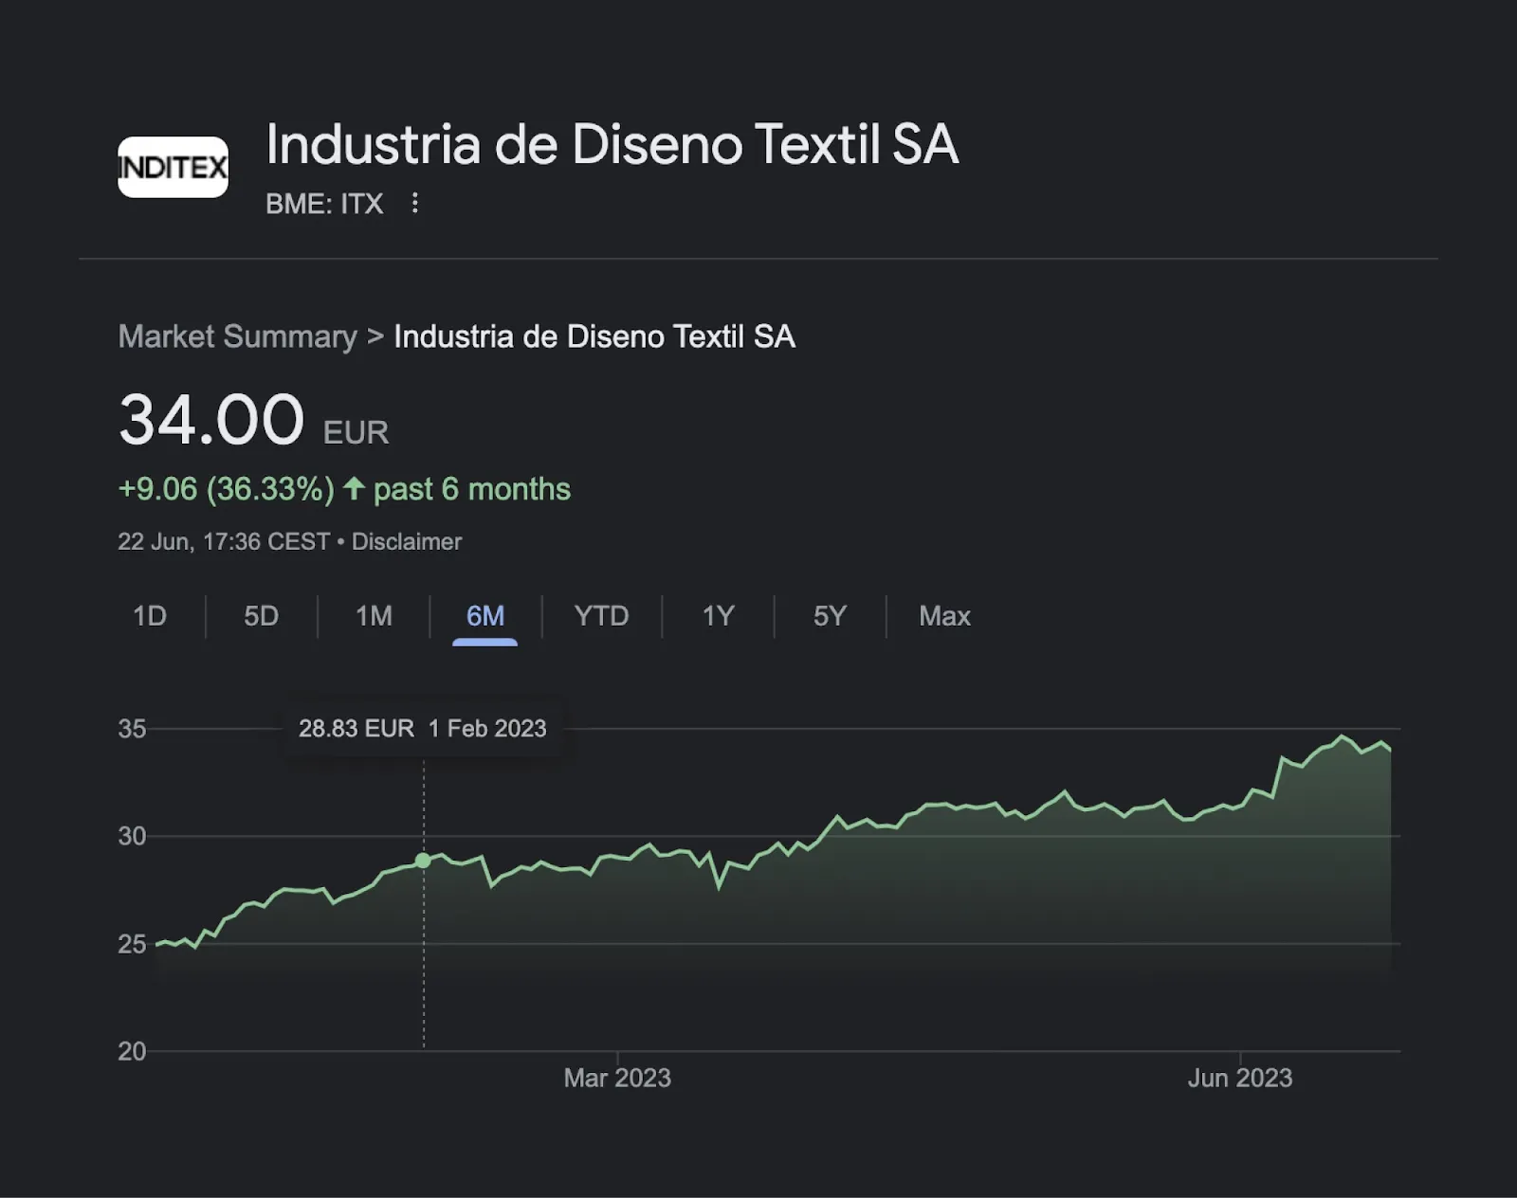The image size is (1517, 1198).
Task: Select the Max chart range tab
Action: tap(944, 616)
